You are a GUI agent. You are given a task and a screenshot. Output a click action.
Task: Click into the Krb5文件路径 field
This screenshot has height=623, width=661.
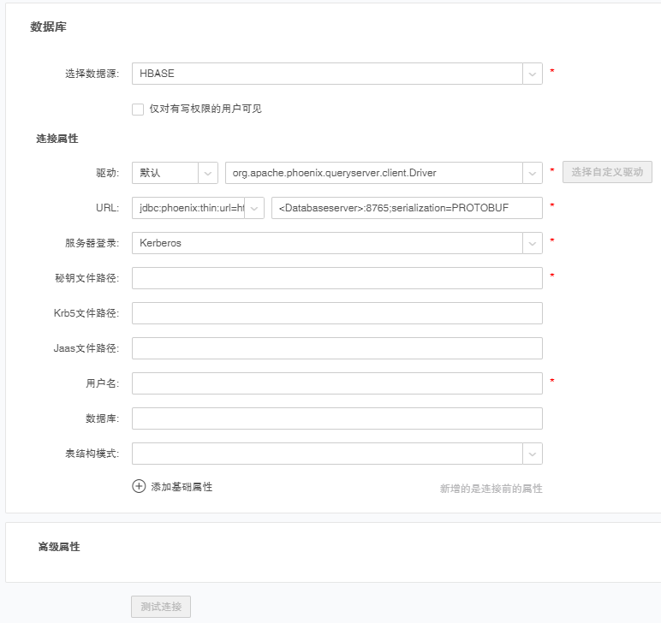336,313
